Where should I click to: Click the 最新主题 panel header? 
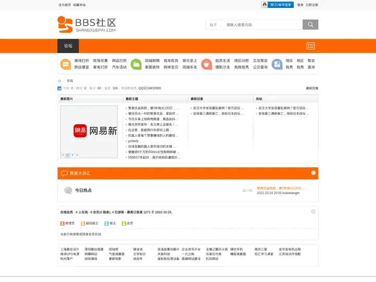click(132, 99)
